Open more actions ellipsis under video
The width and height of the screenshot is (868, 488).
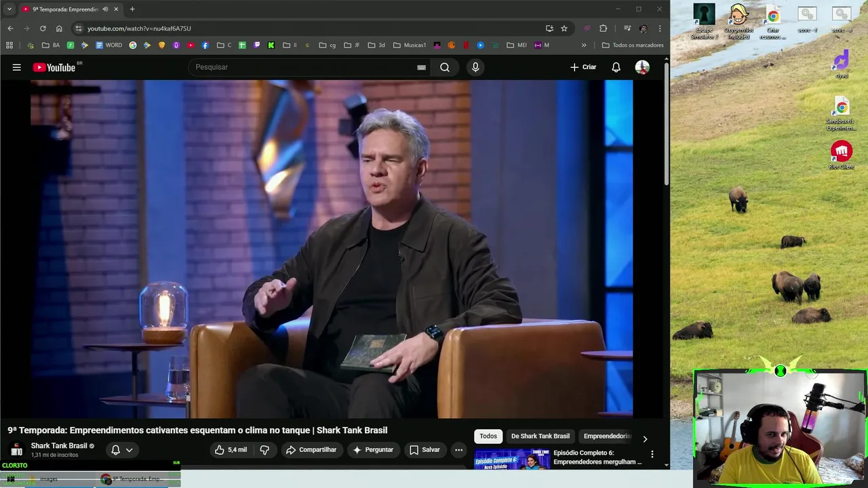[458, 449]
